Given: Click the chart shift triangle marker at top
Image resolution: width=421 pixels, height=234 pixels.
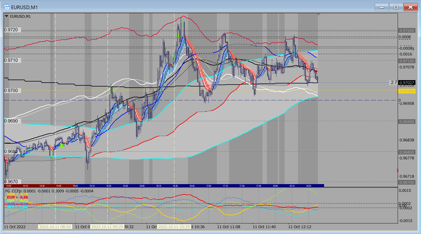Looking at the screenshot, I should (319, 14).
